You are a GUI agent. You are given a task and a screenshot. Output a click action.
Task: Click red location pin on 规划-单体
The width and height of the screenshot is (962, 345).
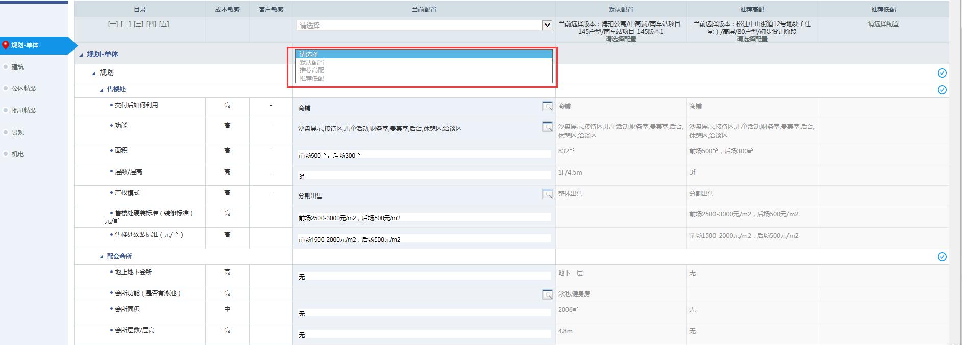(x=6, y=45)
